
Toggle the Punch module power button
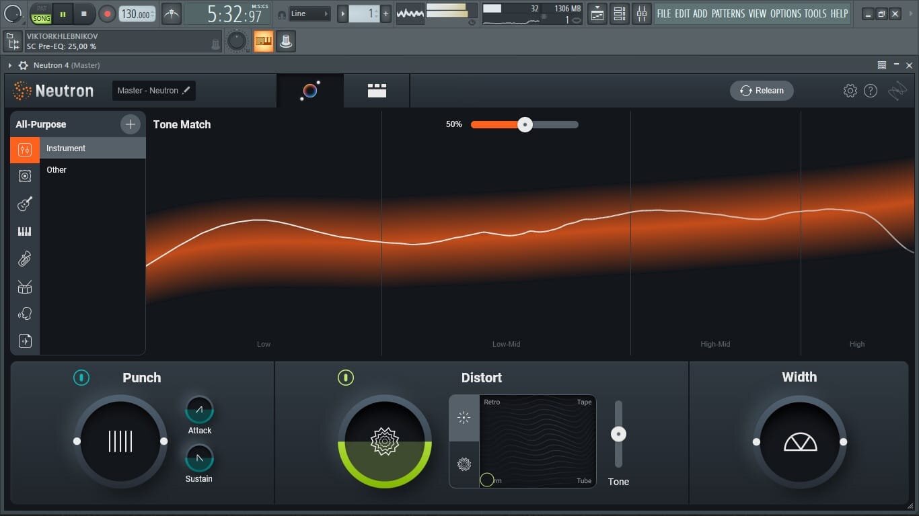point(81,378)
